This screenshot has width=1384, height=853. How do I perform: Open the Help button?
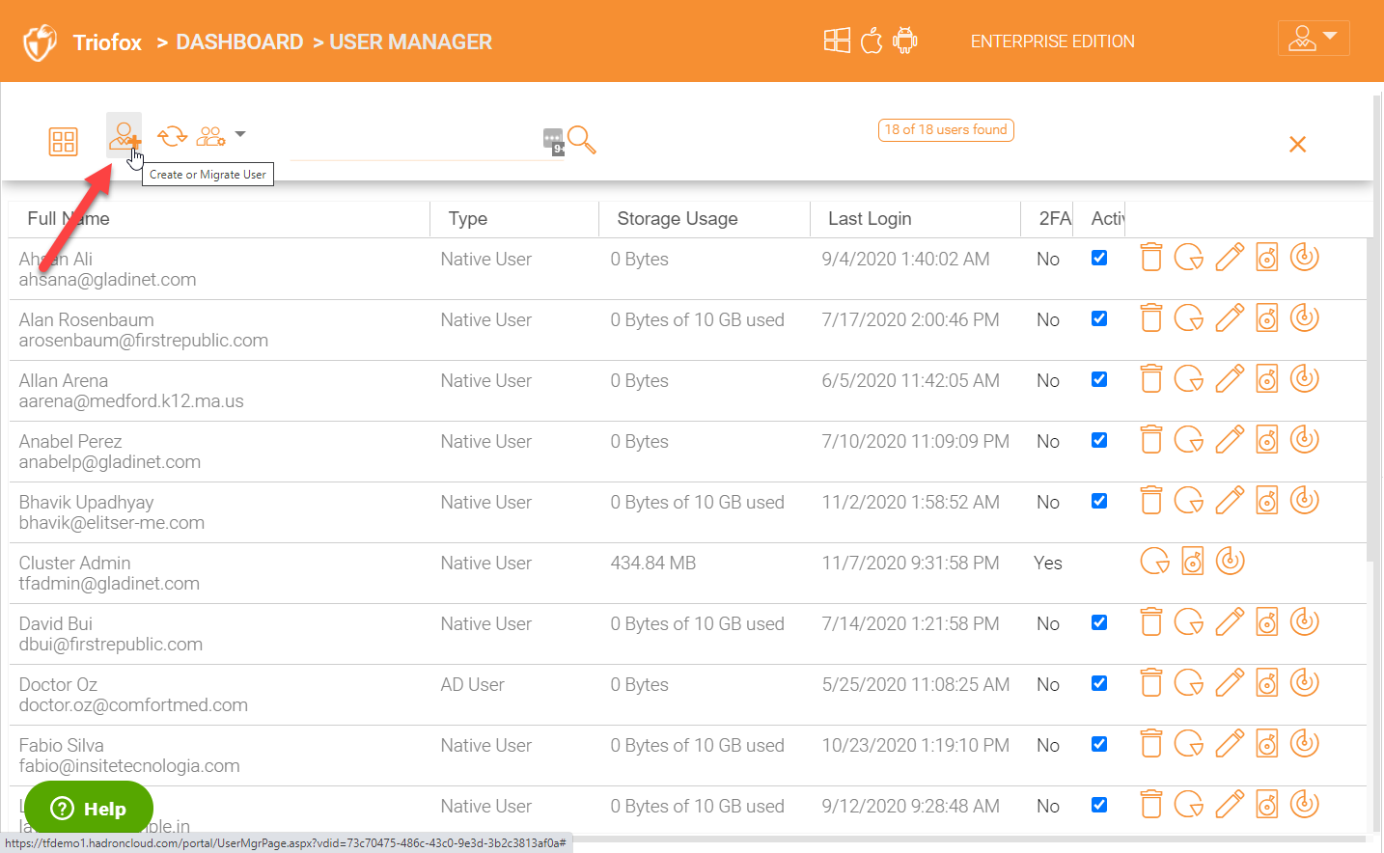[x=89, y=809]
